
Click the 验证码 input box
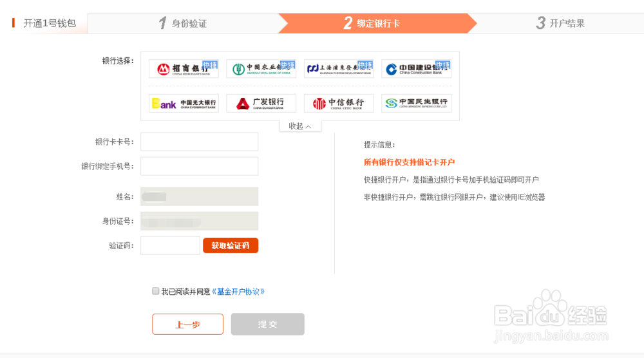click(170, 245)
